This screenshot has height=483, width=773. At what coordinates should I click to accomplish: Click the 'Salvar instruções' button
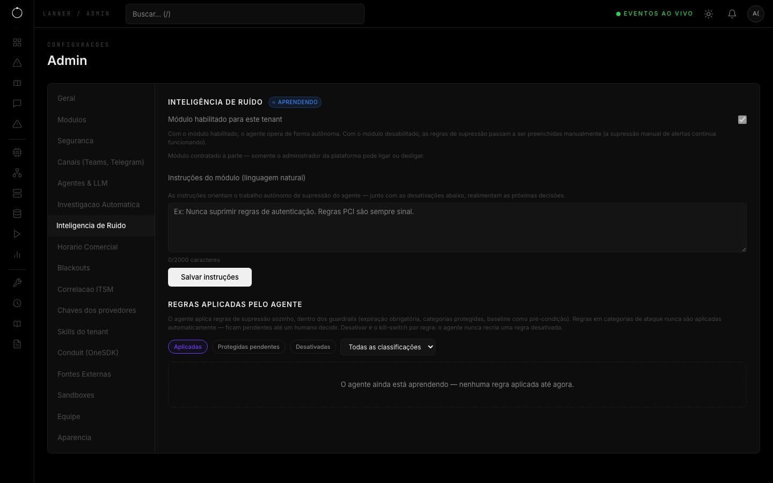[210, 277]
